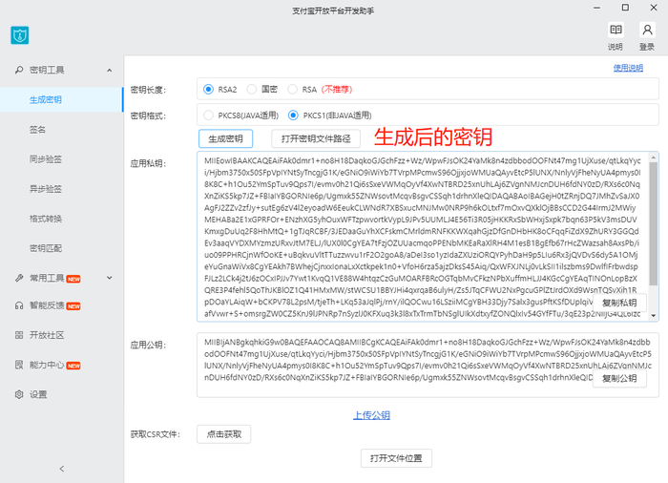Open the 使用说明 link

[628, 68]
